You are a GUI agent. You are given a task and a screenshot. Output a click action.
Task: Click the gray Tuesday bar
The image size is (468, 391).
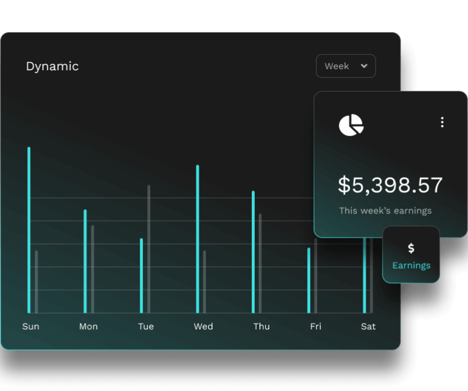point(148,249)
